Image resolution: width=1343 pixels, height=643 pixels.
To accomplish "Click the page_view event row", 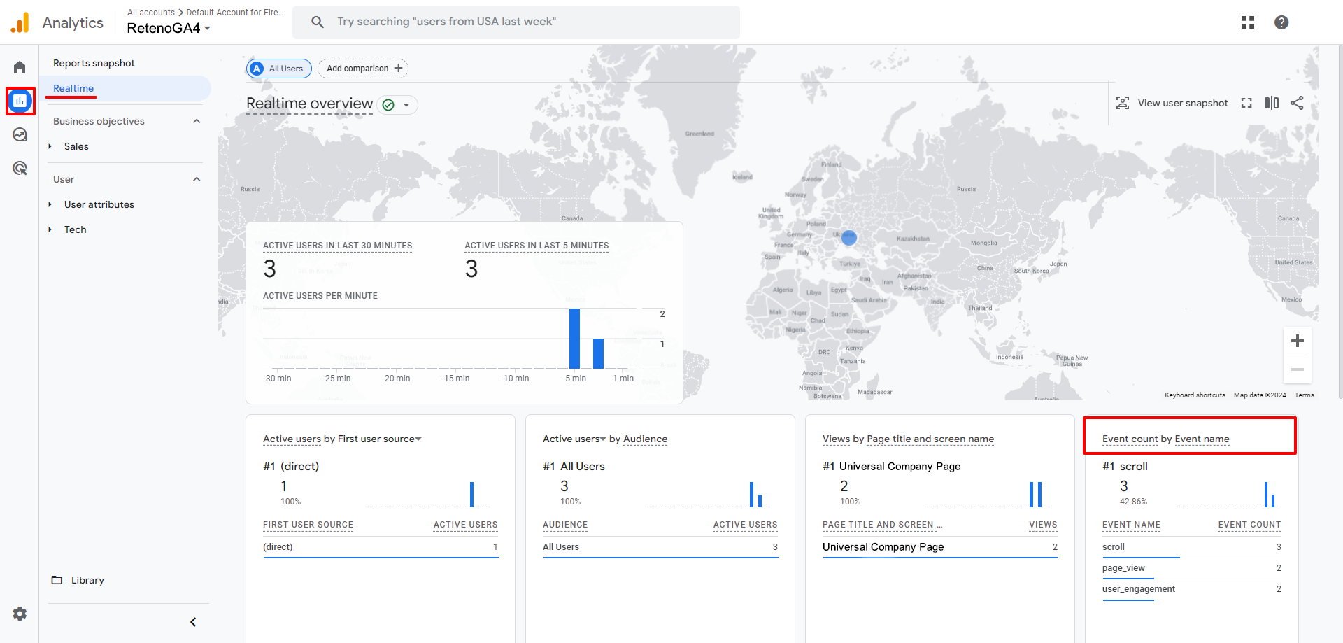I will coord(1192,568).
